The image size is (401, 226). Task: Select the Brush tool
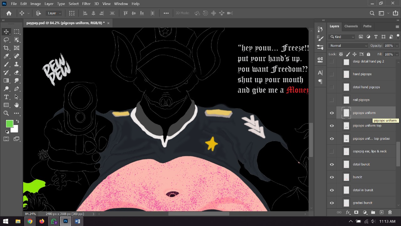point(6,64)
